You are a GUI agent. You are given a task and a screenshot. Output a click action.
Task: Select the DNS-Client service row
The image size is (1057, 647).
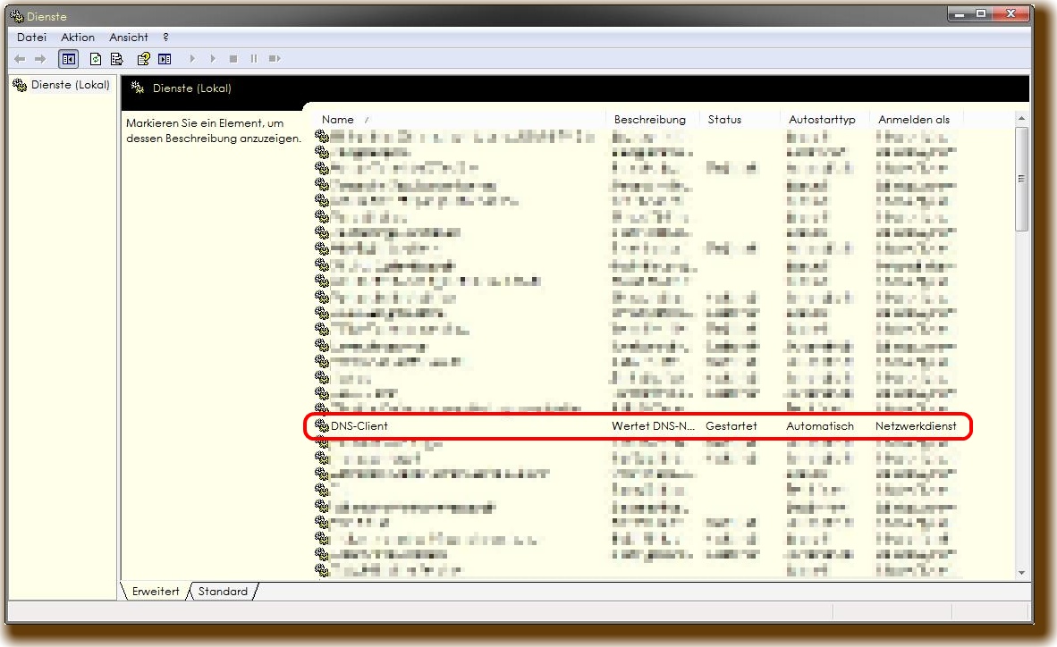click(x=359, y=426)
